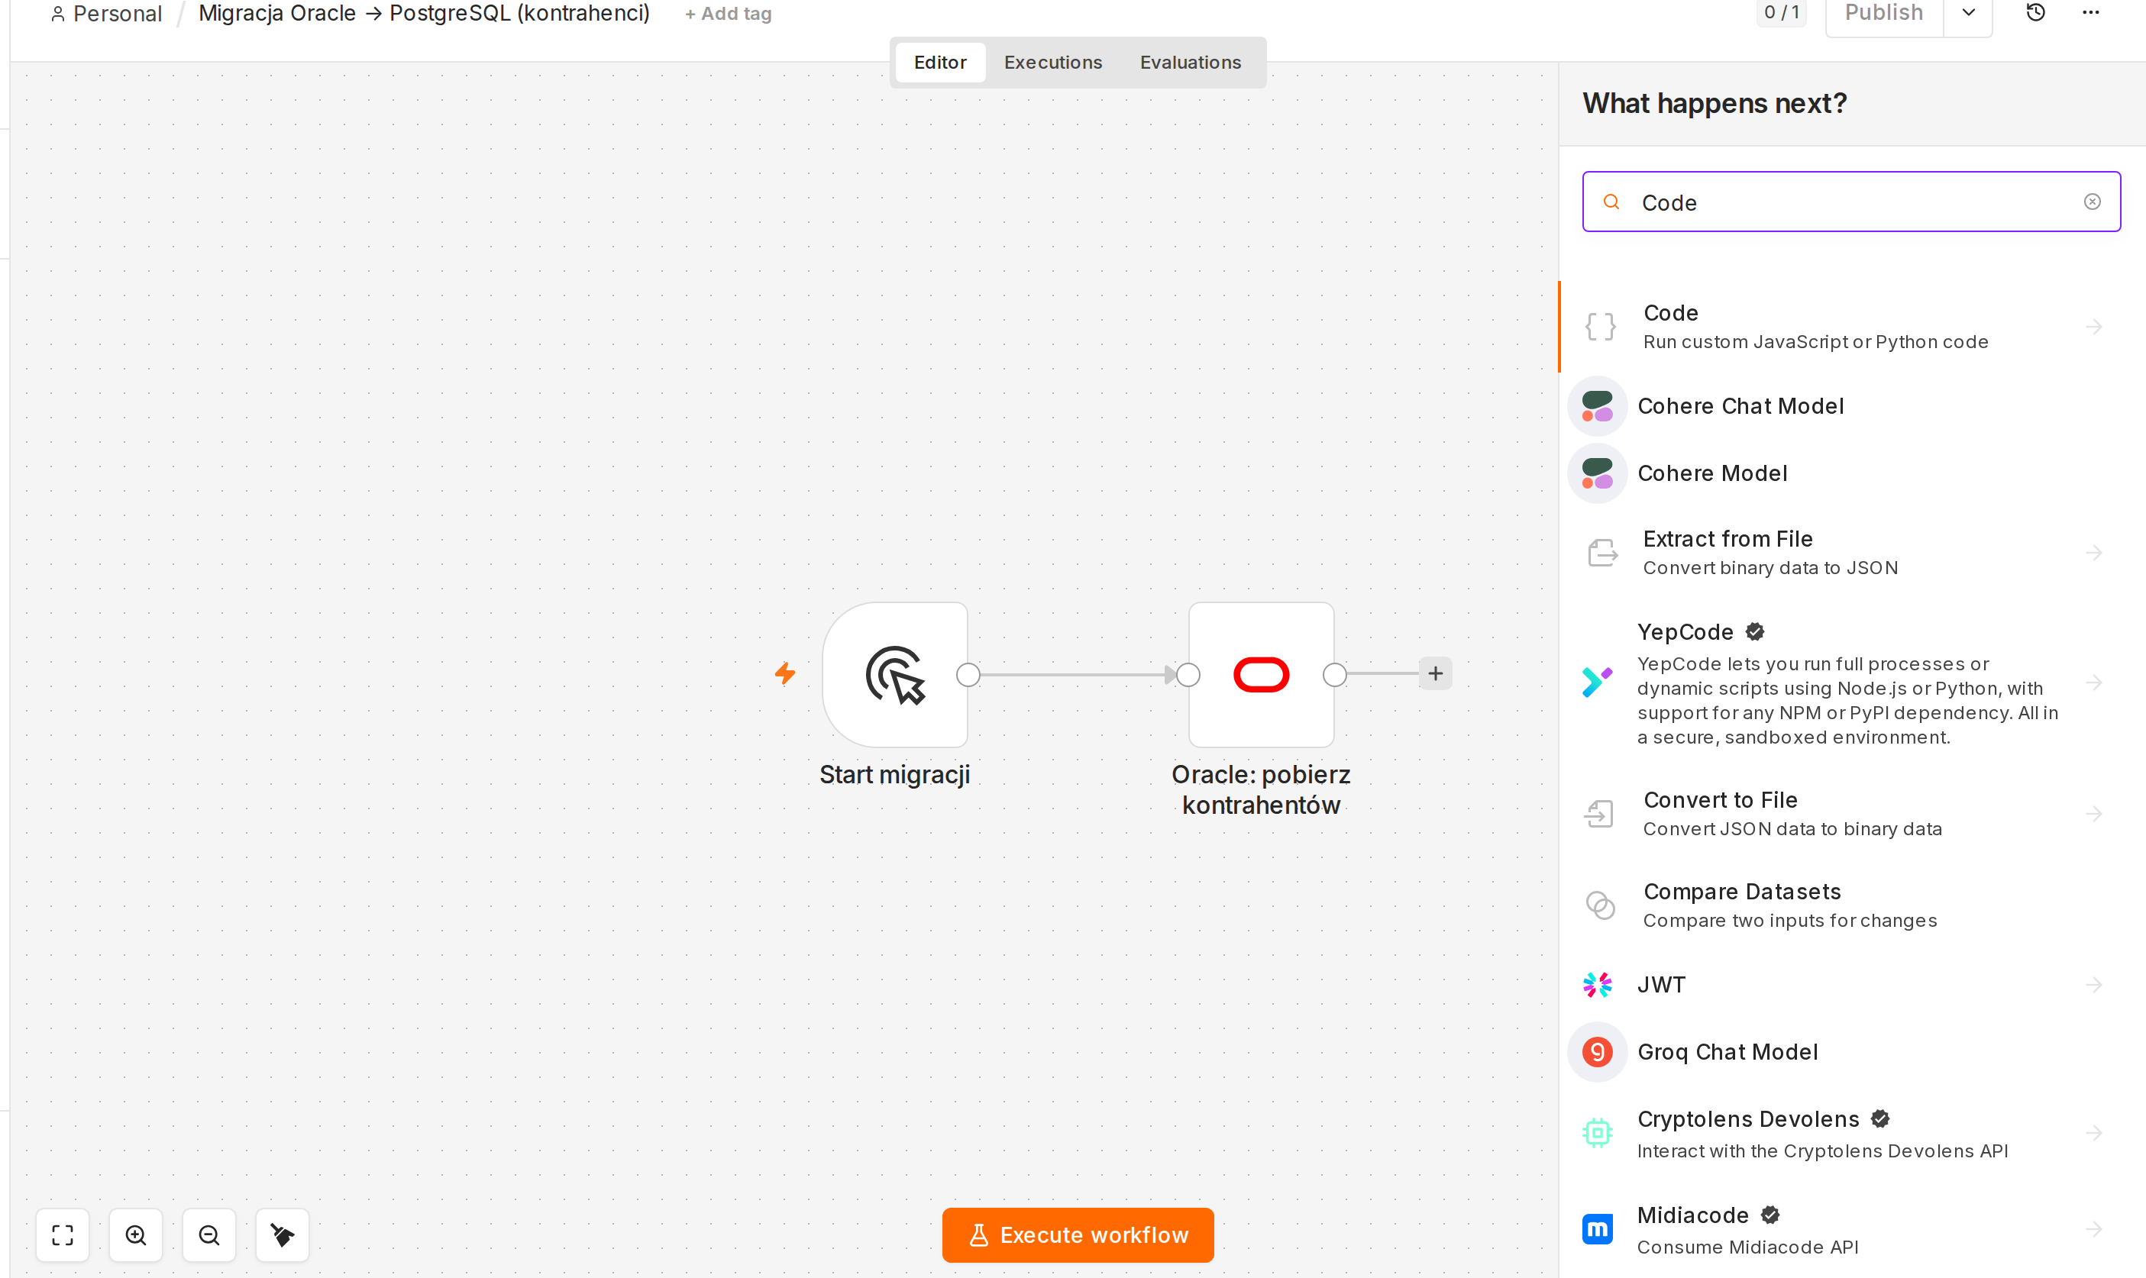Image resolution: width=2146 pixels, height=1278 pixels.
Task: Click Start migracji node output connector
Action: click(968, 674)
